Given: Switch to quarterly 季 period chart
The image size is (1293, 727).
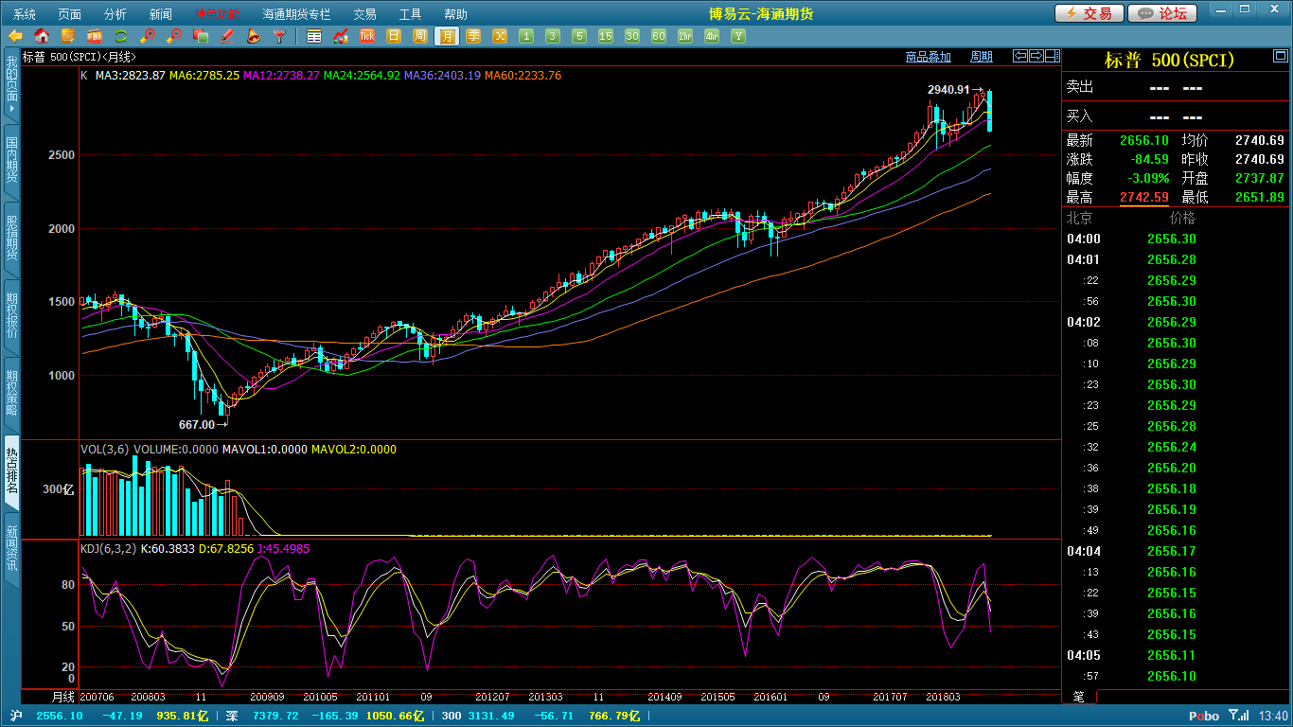Looking at the screenshot, I should (x=473, y=36).
